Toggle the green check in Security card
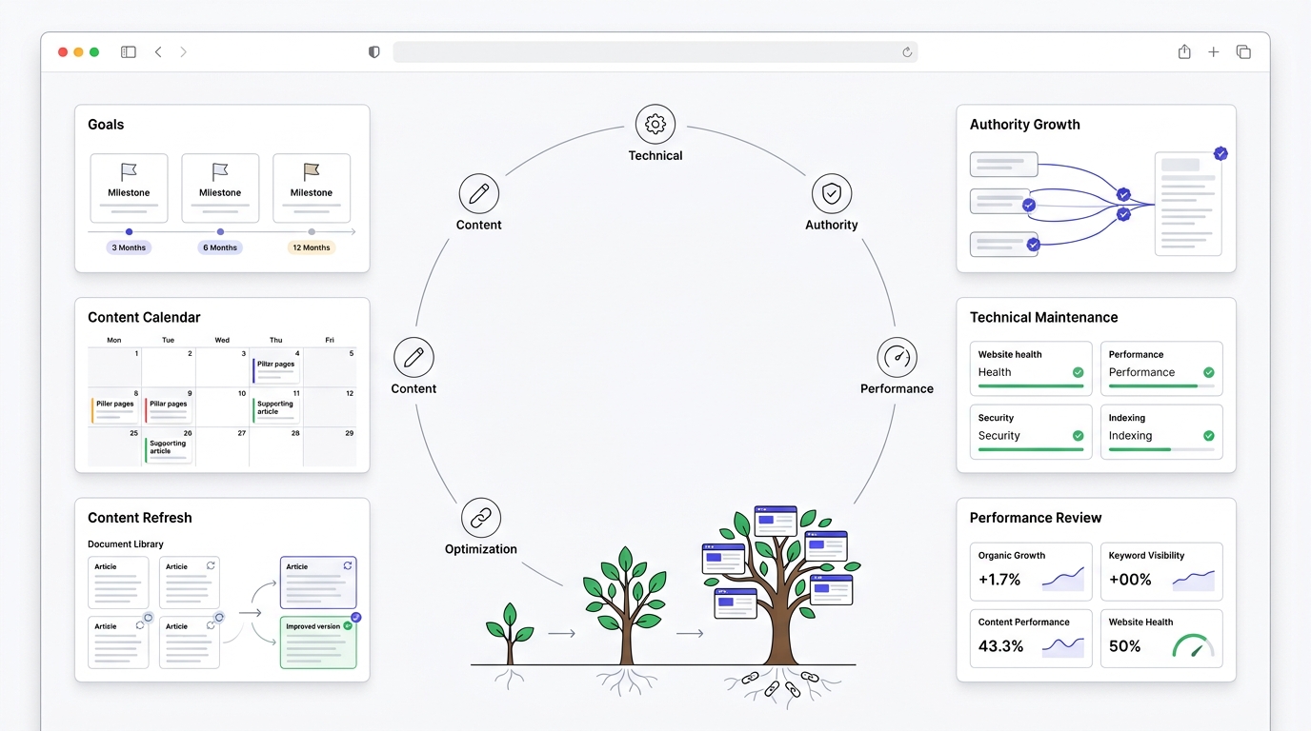Viewport: 1311px width, 731px height. (x=1078, y=436)
